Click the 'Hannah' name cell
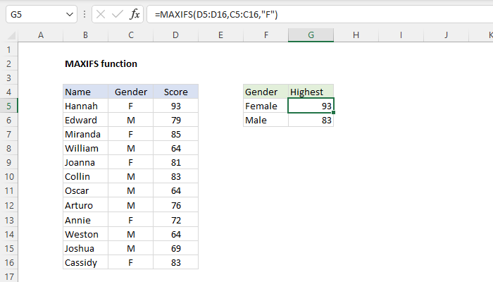Screen dimensions: 493x282 click(x=85, y=106)
